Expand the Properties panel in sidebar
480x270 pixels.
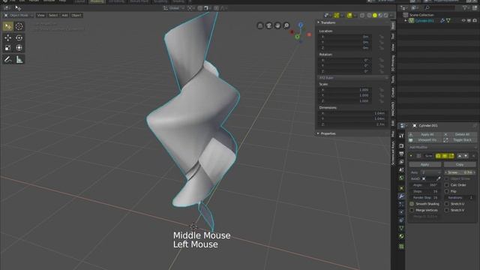[x=318, y=133]
